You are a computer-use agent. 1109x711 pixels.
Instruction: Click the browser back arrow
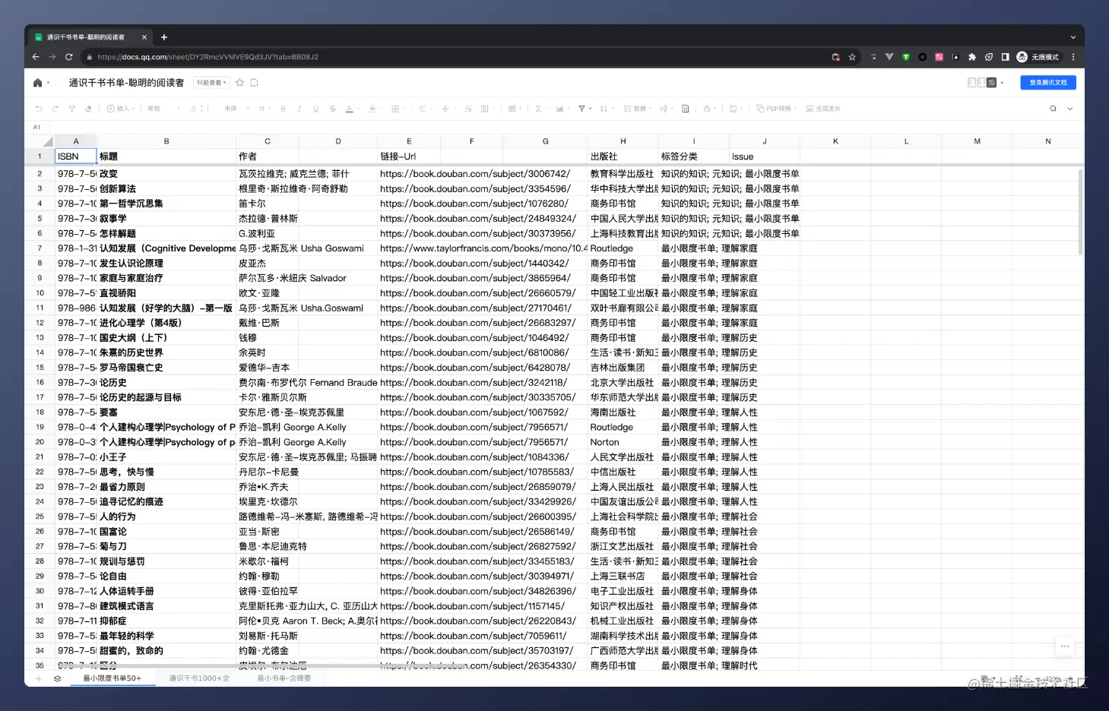coord(36,57)
